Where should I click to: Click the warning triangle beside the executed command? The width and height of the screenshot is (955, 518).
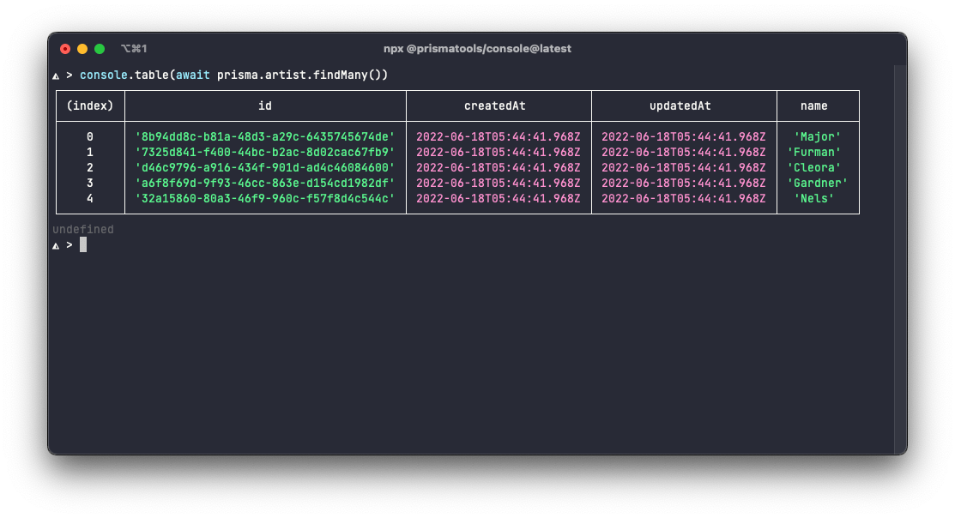(x=57, y=75)
